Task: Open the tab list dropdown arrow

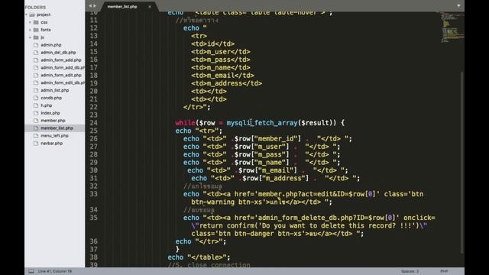Action: pos(458,5)
